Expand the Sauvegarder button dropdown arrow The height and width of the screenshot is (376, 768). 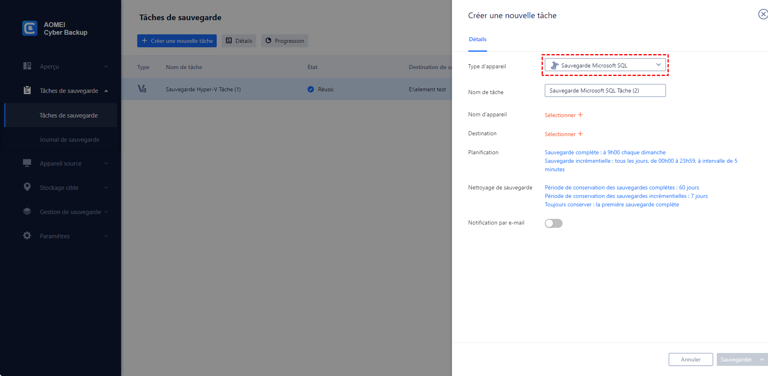762,359
